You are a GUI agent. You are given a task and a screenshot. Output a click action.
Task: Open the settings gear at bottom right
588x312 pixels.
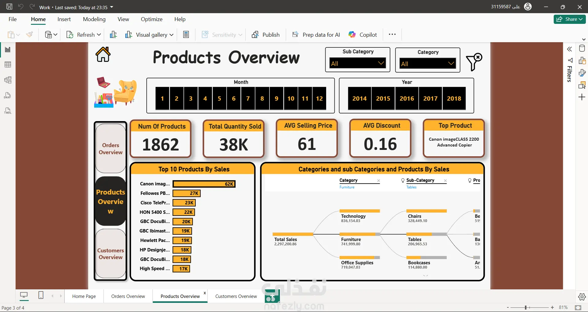coord(582,297)
